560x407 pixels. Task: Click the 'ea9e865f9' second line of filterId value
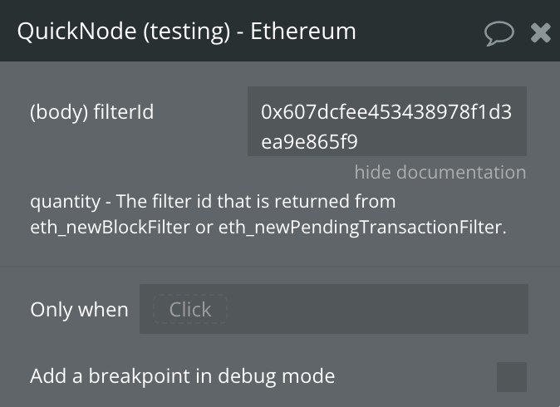click(x=309, y=142)
